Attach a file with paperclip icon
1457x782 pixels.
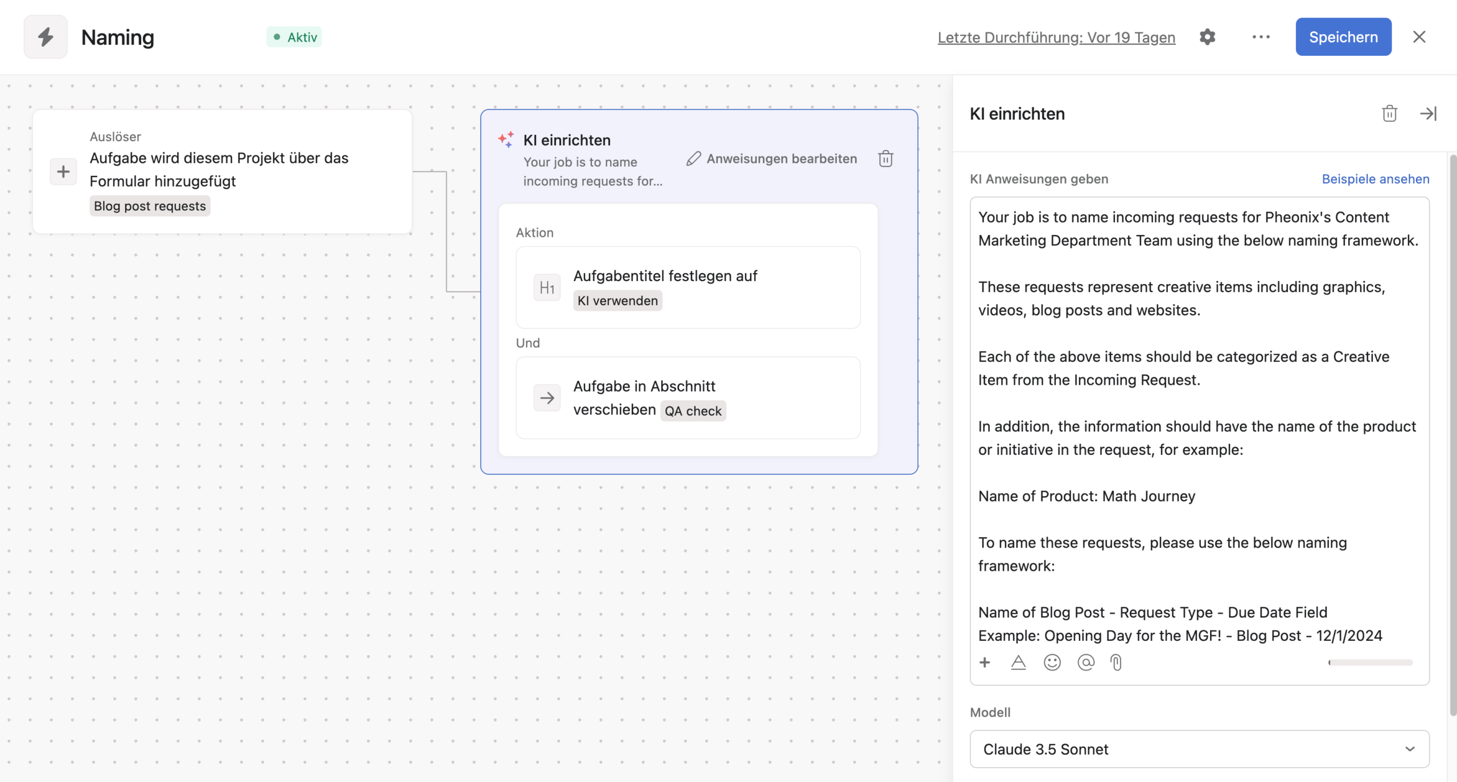(1116, 662)
